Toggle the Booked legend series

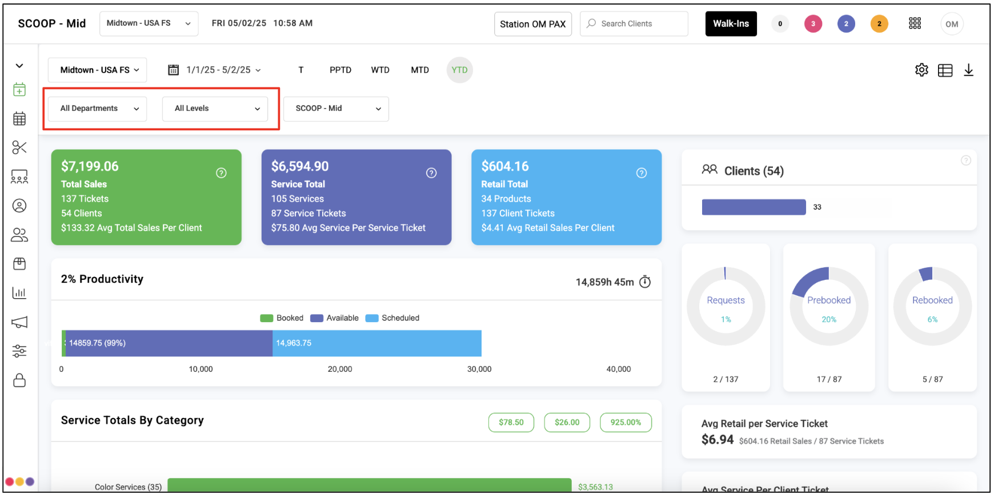tap(282, 318)
